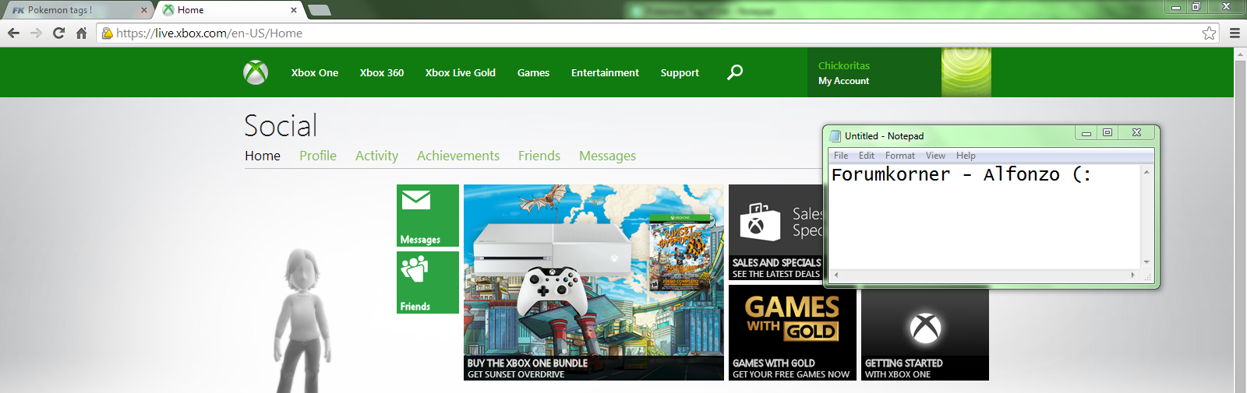Screen dimensions: 1247x393
Task: Click the gray Xbox avatar figure
Action: click(302, 321)
